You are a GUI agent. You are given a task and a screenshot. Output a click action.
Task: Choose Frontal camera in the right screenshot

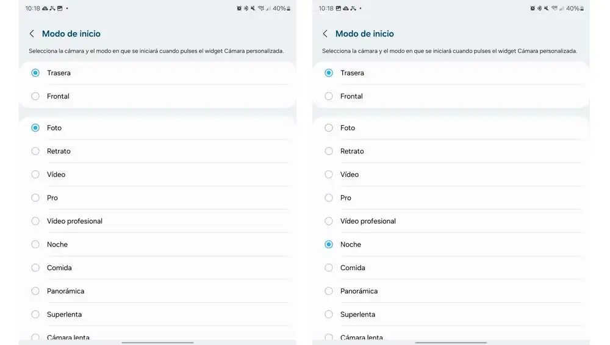pyautogui.click(x=451, y=96)
